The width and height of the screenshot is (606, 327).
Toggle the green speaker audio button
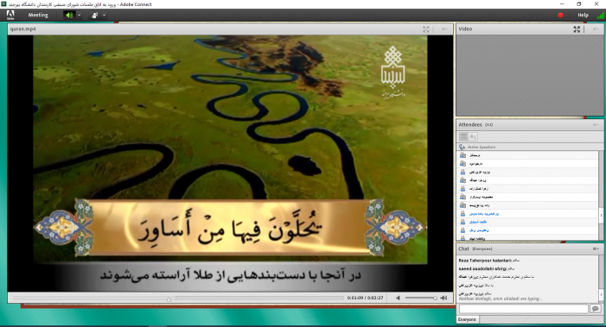tap(69, 15)
